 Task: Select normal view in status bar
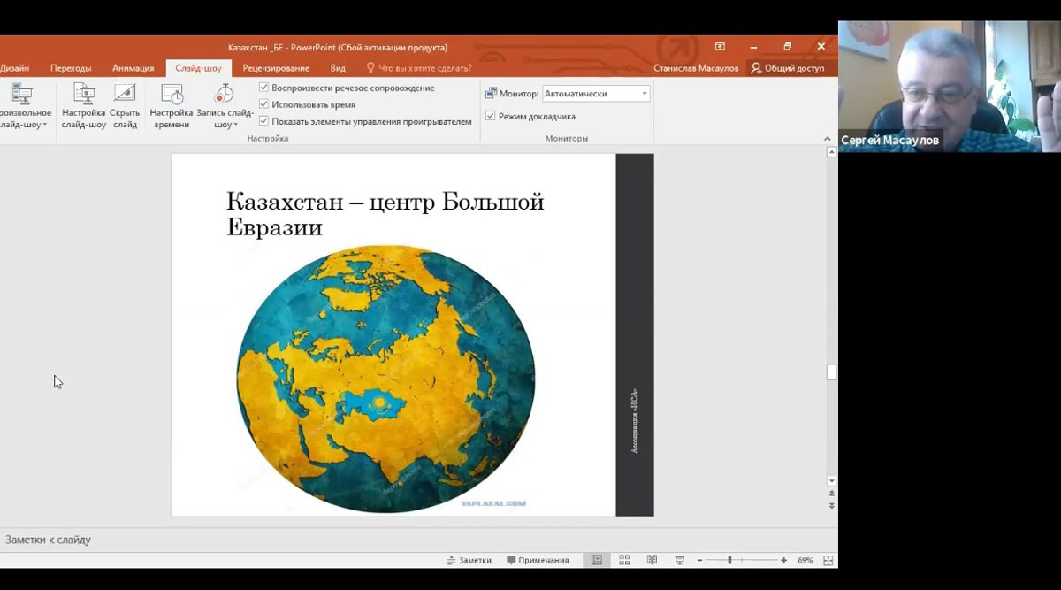[x=597, y=560]
